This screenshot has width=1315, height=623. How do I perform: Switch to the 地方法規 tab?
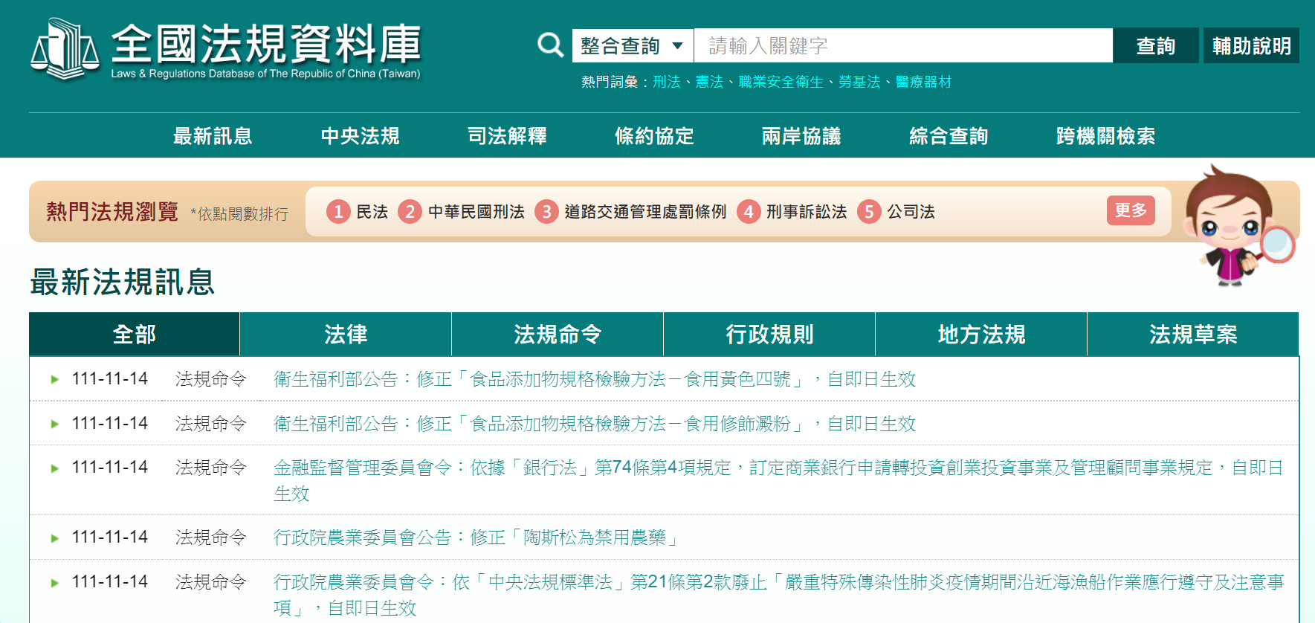(981, 335)
